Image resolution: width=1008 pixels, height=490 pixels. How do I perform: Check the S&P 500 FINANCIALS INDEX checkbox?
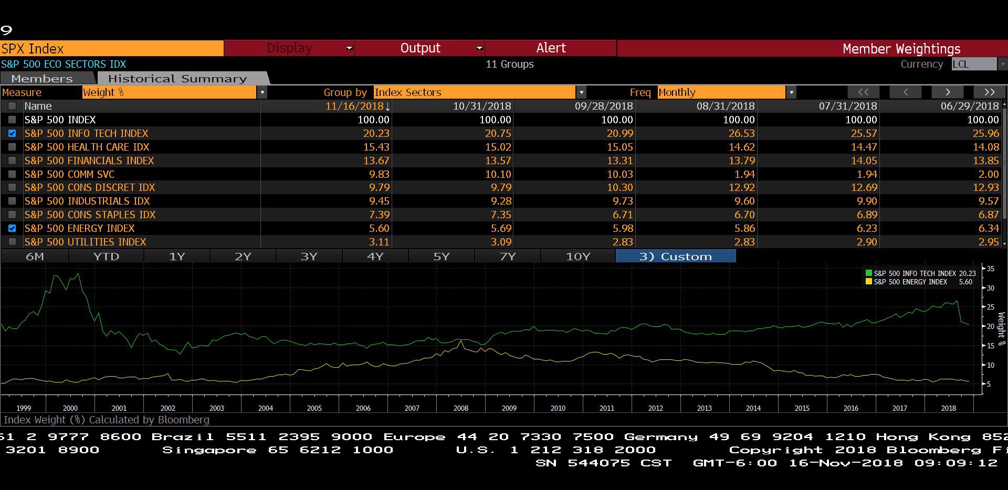pos(12,161)
